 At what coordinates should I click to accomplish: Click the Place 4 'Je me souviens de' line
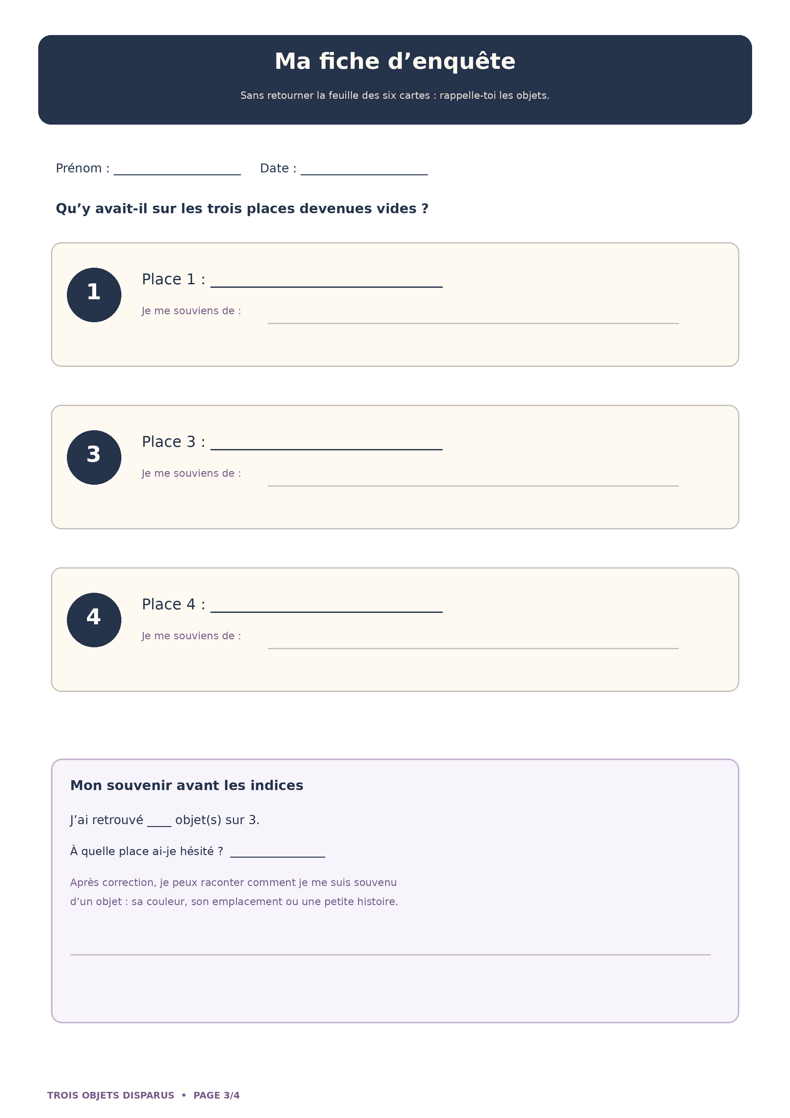(x=473, y=648)
